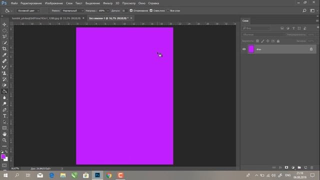This screenshot has width=320, height=180.
Task: Toggle the layer filter on/off switch
Action: coord(318,27)
